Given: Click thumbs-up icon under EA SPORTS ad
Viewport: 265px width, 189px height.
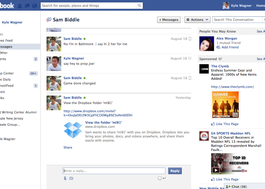Looking at the screenshot, I should [x=213, y=179].
